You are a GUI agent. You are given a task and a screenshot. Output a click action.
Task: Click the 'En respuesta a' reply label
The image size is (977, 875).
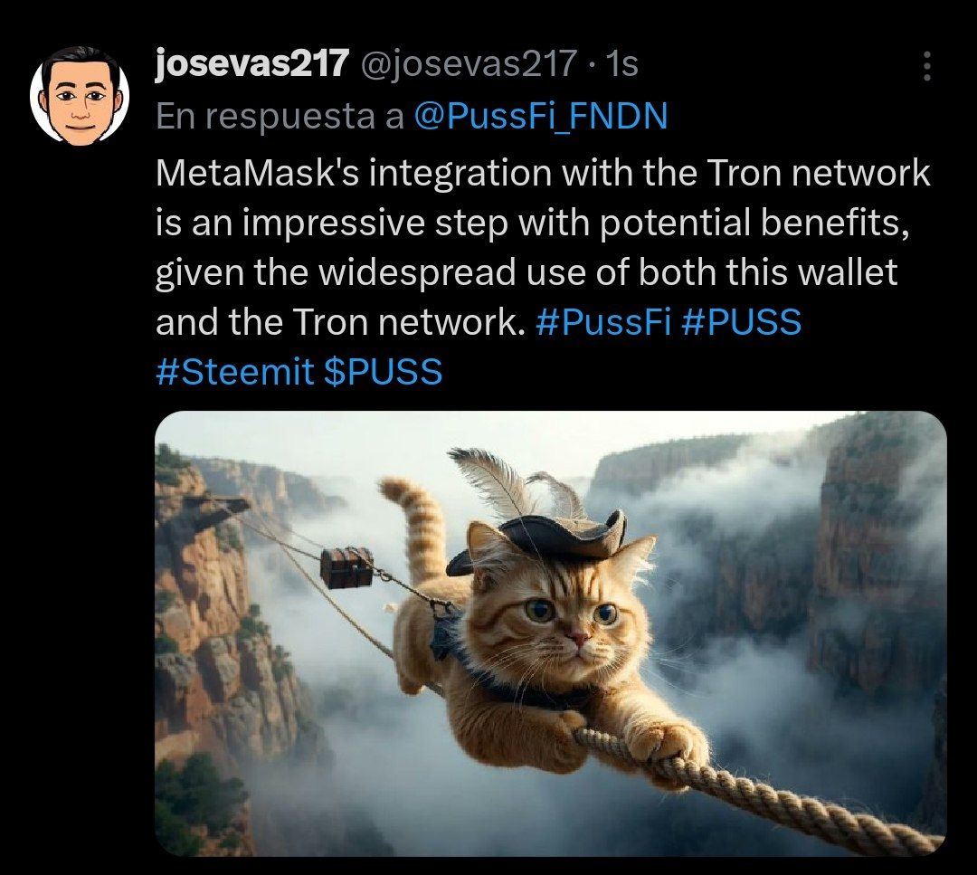tap(280, 116)
